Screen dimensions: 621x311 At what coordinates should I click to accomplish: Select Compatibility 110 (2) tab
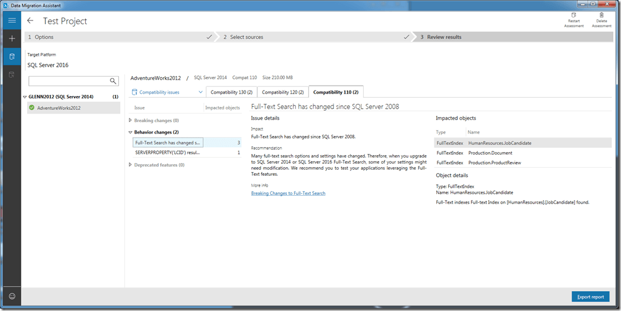[x=336, y=92]
